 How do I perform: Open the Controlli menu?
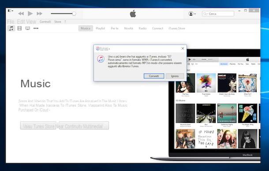coord(45,22)
